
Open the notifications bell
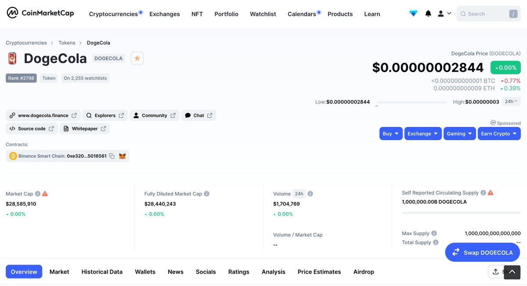(x=428, y=14)
